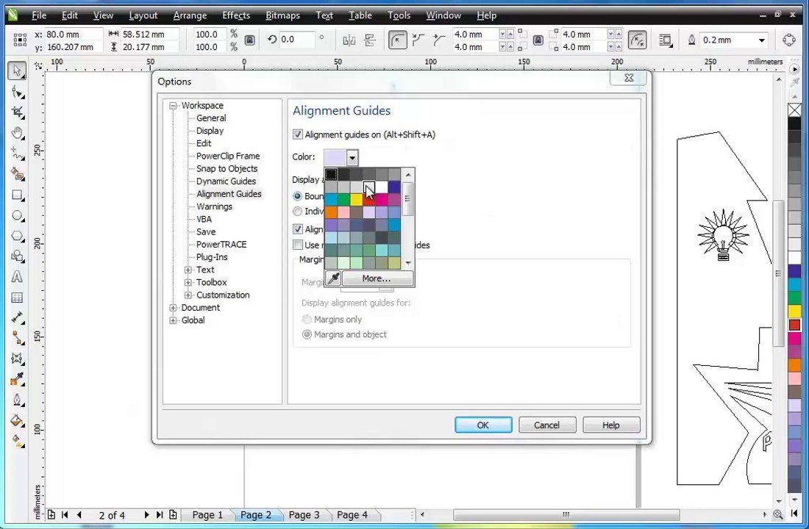Image resolution: width=809 pixels, height=529 pixels.
Task: Select the Individual option radio button
Action: tap(298, 212)
